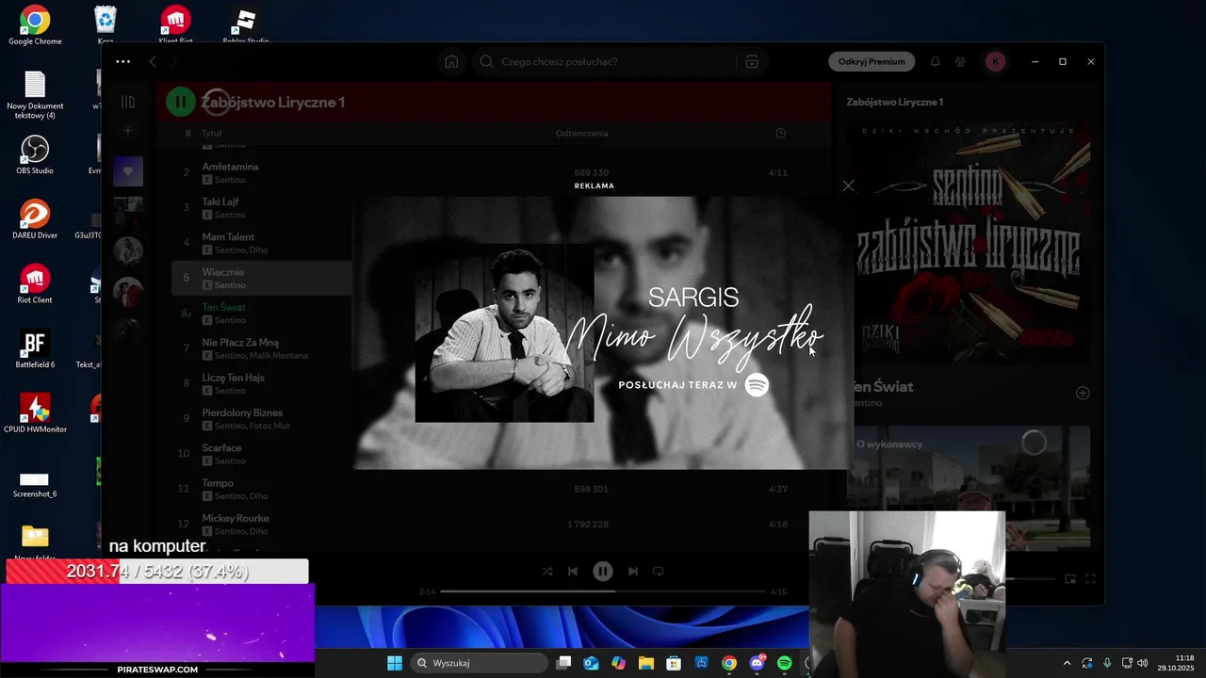Image resolution: width=1206 pixels, height=678 pixels.
Task: Open artist link 'Sentino, Fotoz Muz'
Action: (x=253, y=427)
